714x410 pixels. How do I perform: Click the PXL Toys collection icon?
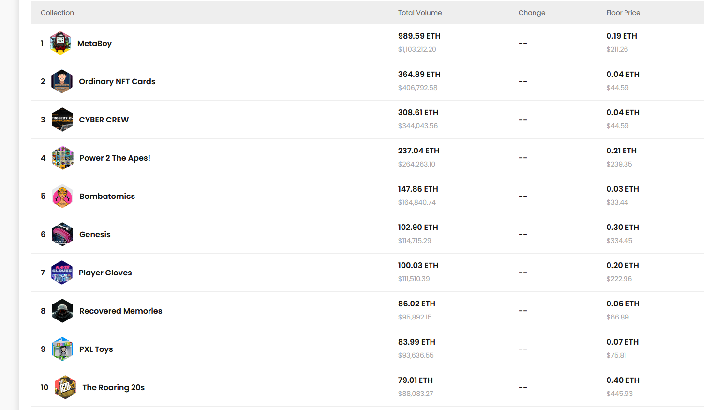(x=62, y=349)
